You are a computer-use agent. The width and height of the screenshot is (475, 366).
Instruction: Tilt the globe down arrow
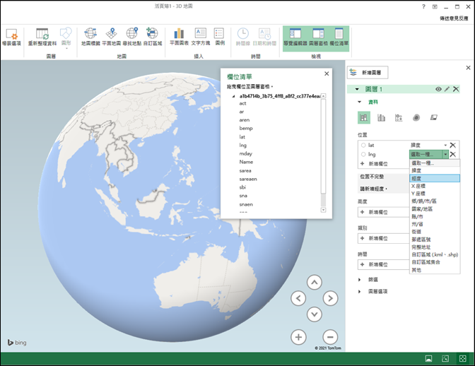pos(315,314)
